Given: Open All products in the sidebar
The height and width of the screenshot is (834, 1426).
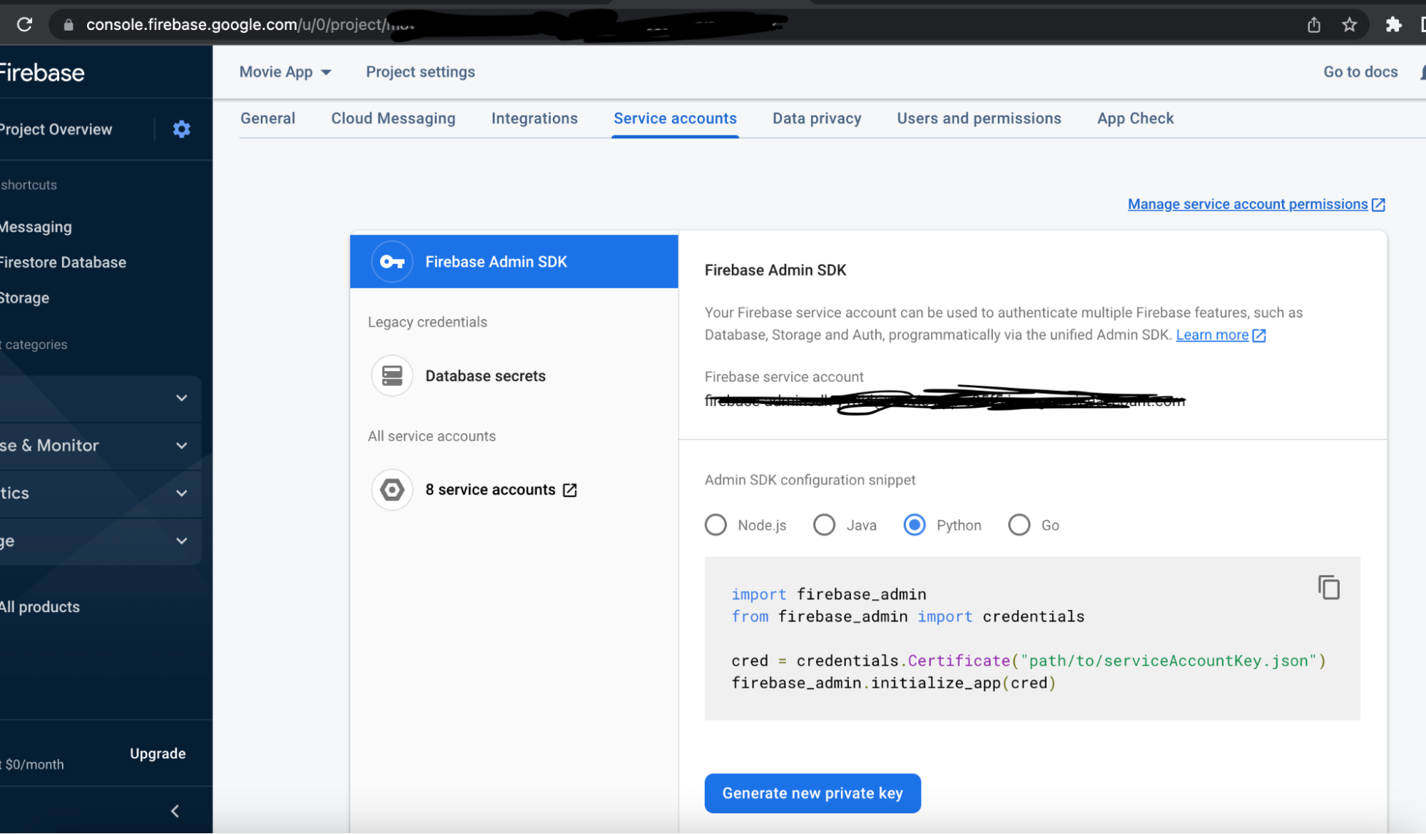Looking at the screenshot, I should click(40, 607).
